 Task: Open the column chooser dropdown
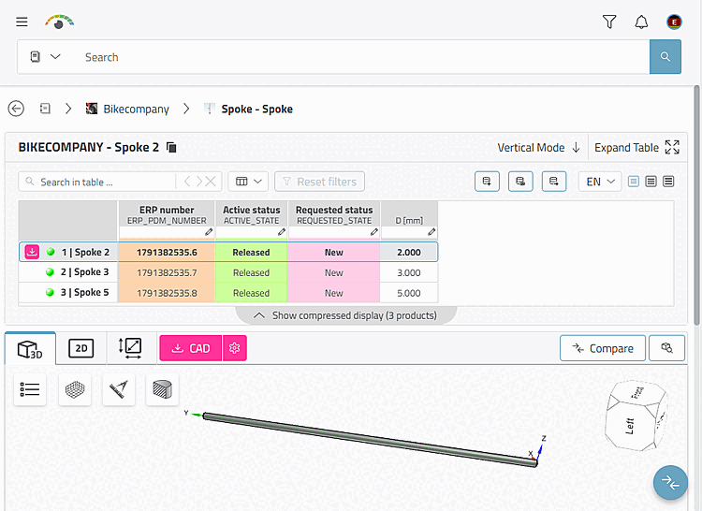[x=248, y=182]
